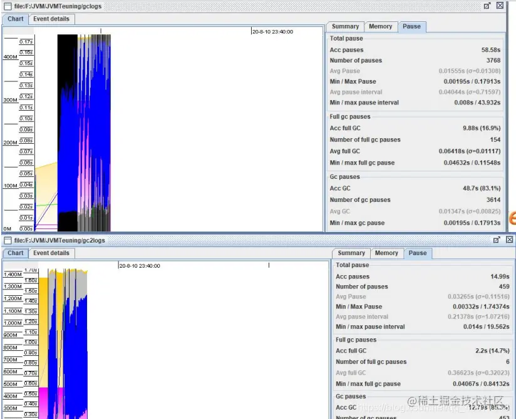Viewport: 516px width, 419px height.
Task: Click the gclogs window document icon
Action: 8,6
